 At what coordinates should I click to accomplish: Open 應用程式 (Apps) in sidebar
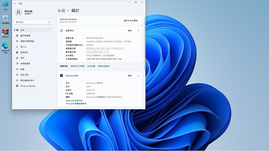33,53
